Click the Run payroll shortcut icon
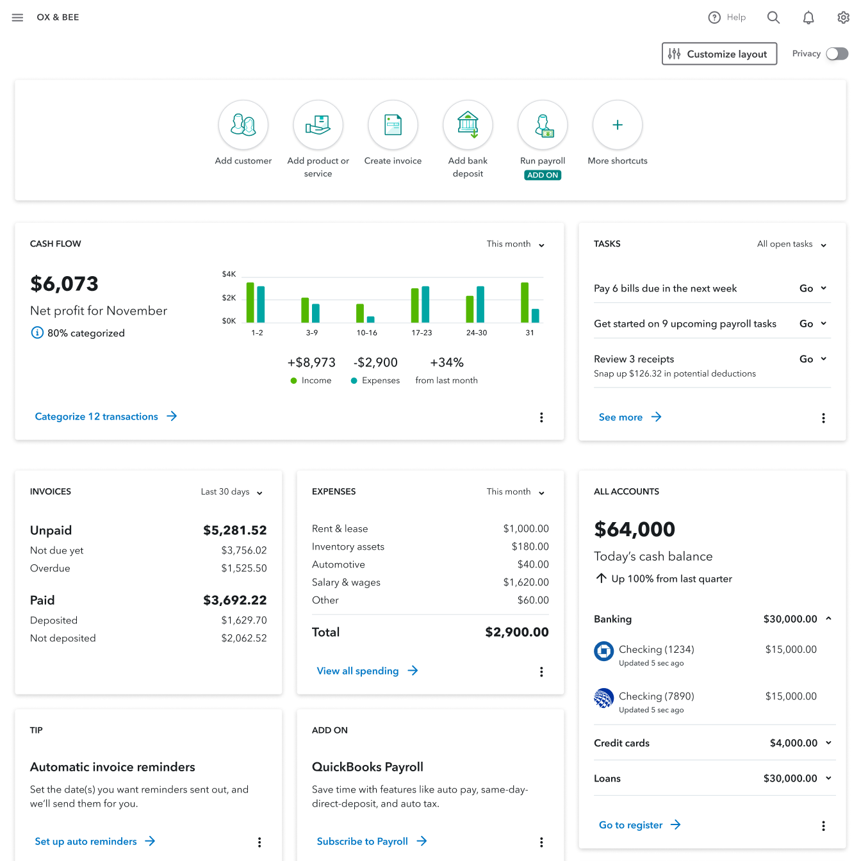 (x=543, y=125)
